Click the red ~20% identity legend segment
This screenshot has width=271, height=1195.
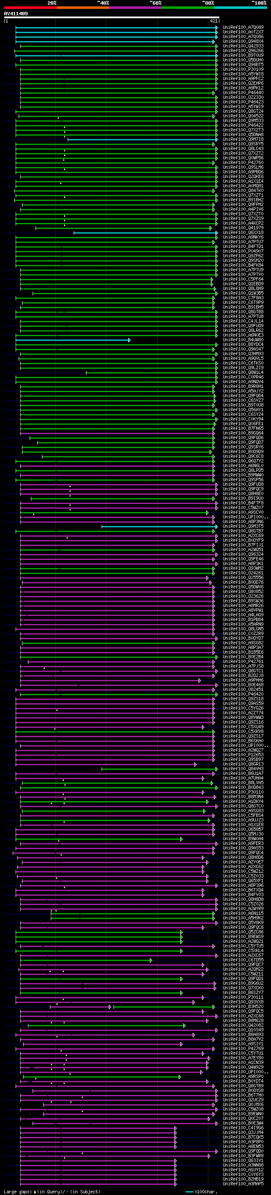point(30,8)
